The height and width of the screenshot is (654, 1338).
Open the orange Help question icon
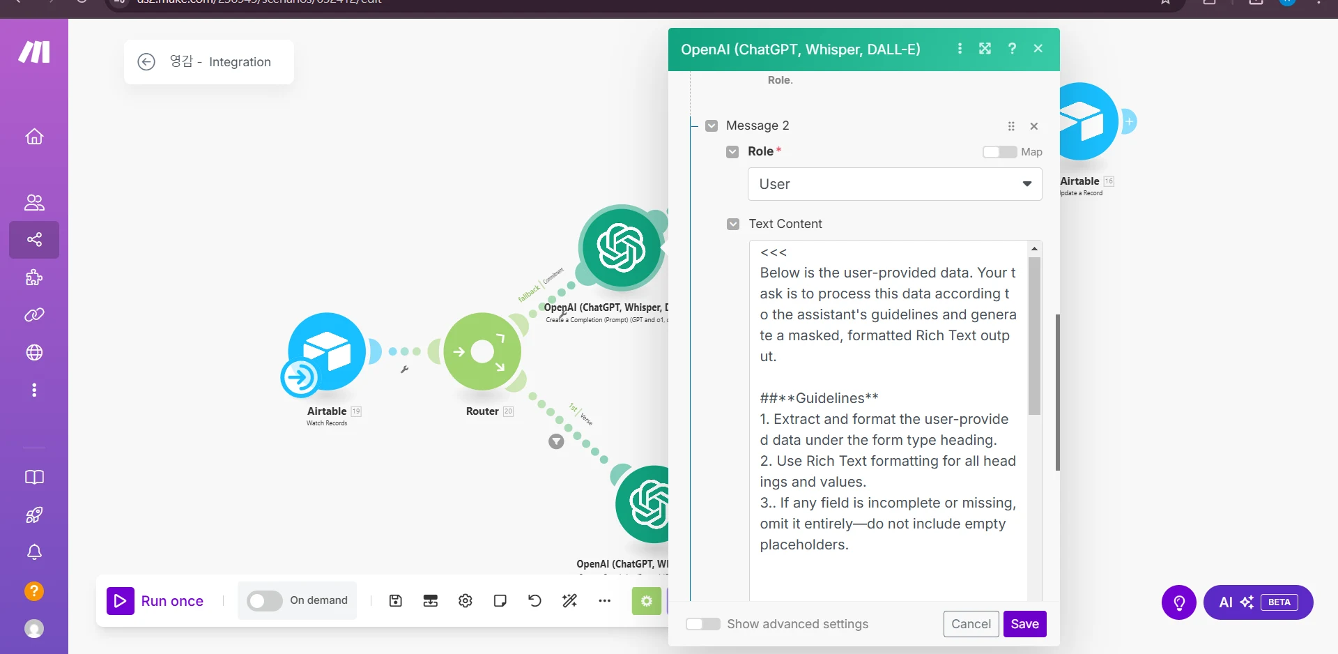click(x=34, y=591)
